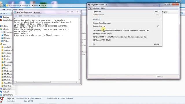The height and width of the screenshot is (104, 185).
Task: Open the Language submenu
Action: tap(125, 19)
